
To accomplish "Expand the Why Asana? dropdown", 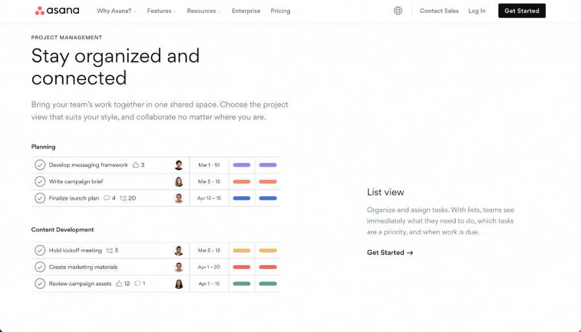I will pos(116,10).
